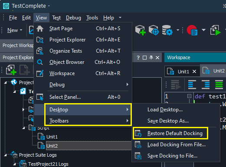Screen dimensions: 226x167
Task: Click the Workspace panel header
Action: pyautogui.click(x=195, y=57)
